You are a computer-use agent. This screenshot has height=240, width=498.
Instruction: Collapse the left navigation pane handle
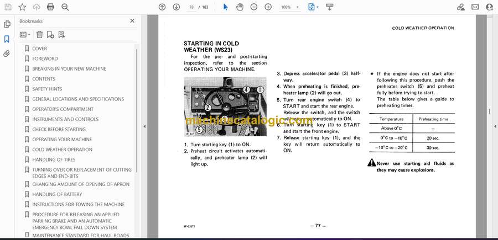[x=144, y=126]
